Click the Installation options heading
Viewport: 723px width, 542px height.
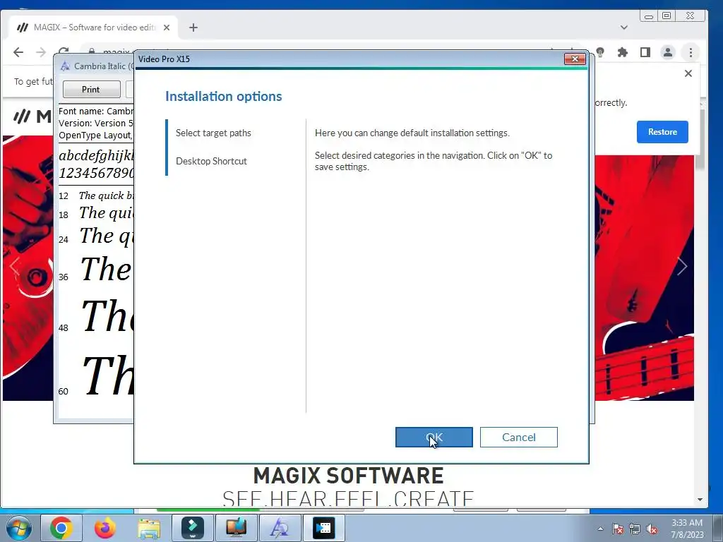(224, 96)
